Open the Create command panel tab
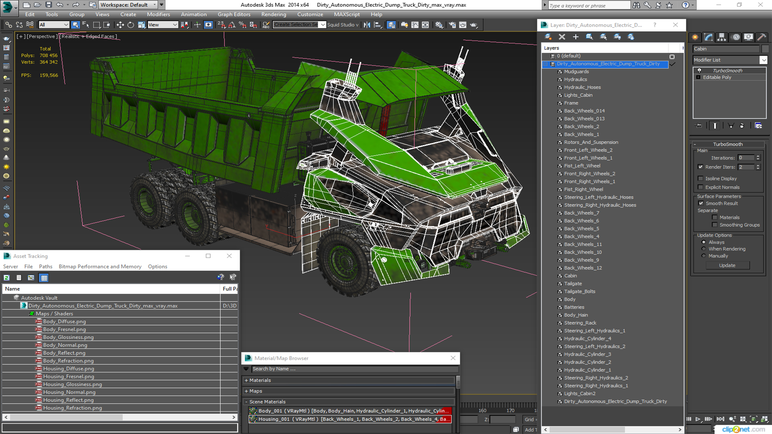 [695, 37]
